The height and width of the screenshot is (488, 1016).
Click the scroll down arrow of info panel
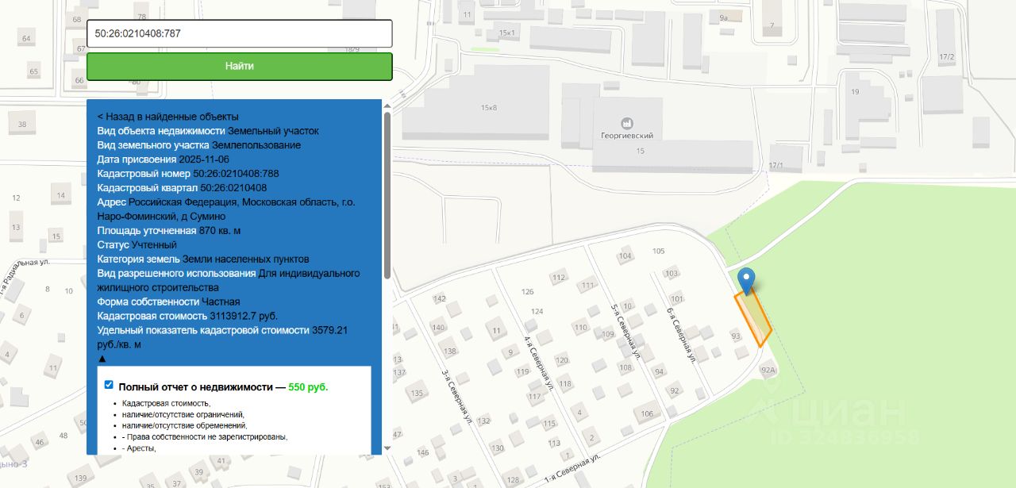click(387, 449)
